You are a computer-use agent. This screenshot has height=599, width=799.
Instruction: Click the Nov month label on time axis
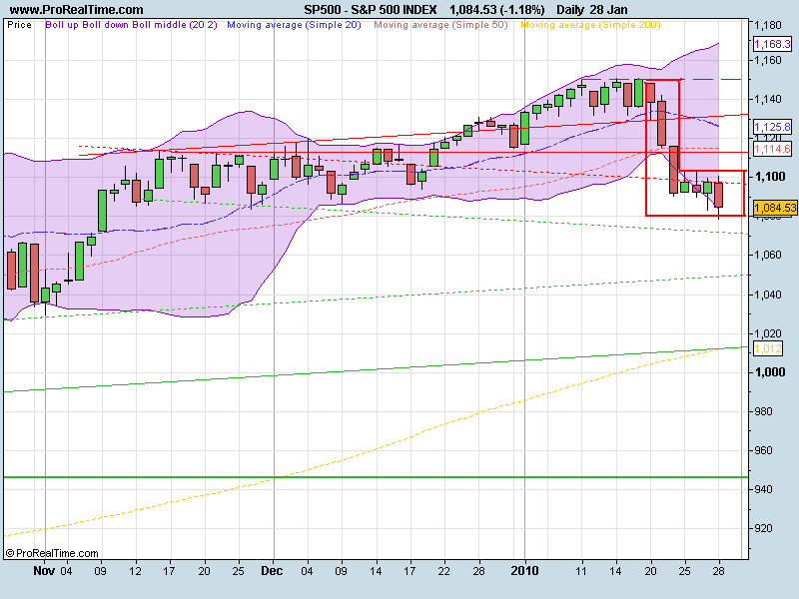coord(44,570)
